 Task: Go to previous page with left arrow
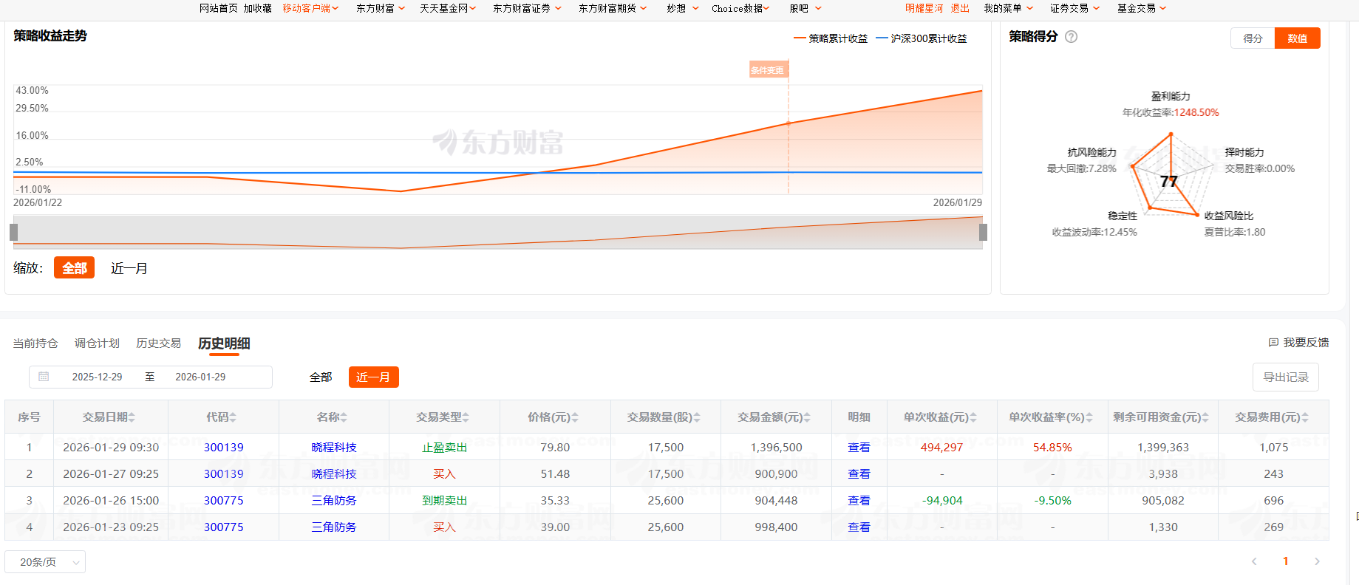pos(1254,561)
